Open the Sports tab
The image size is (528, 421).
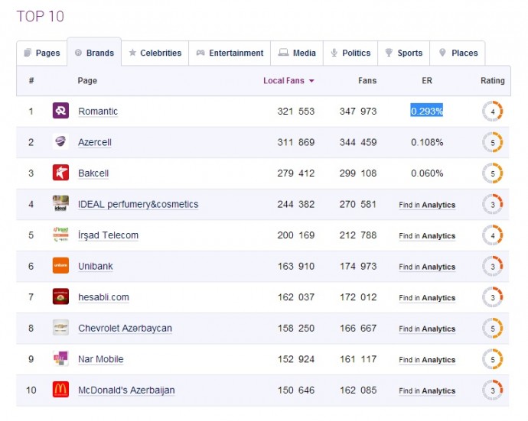(404, 53)
